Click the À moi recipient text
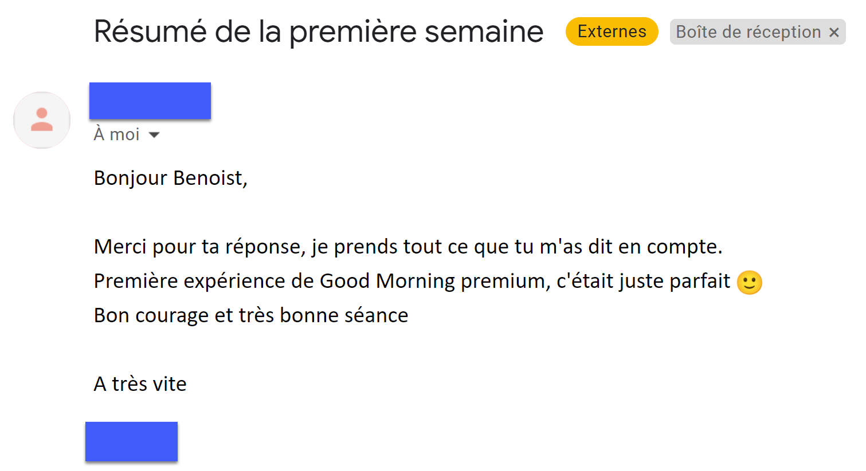 (x=117, y=134)
